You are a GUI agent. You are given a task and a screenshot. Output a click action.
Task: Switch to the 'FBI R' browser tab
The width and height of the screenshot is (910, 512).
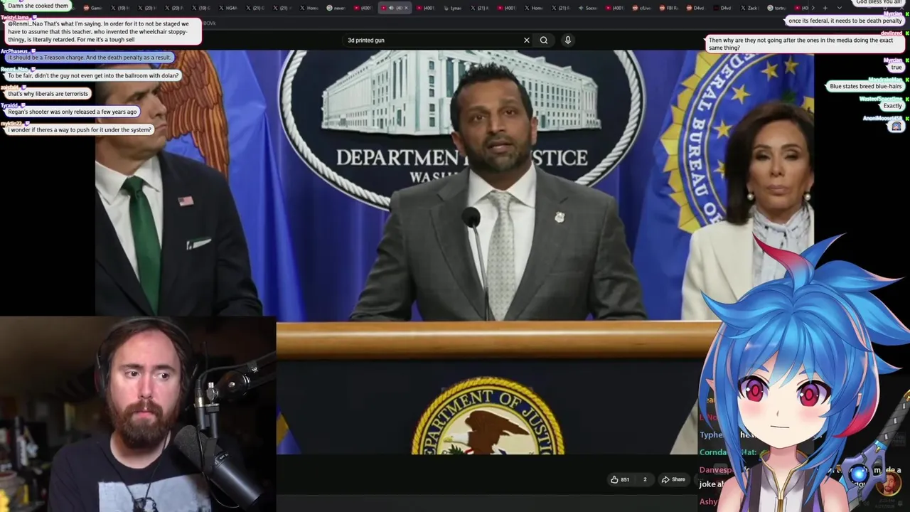[x=669, y=8]
